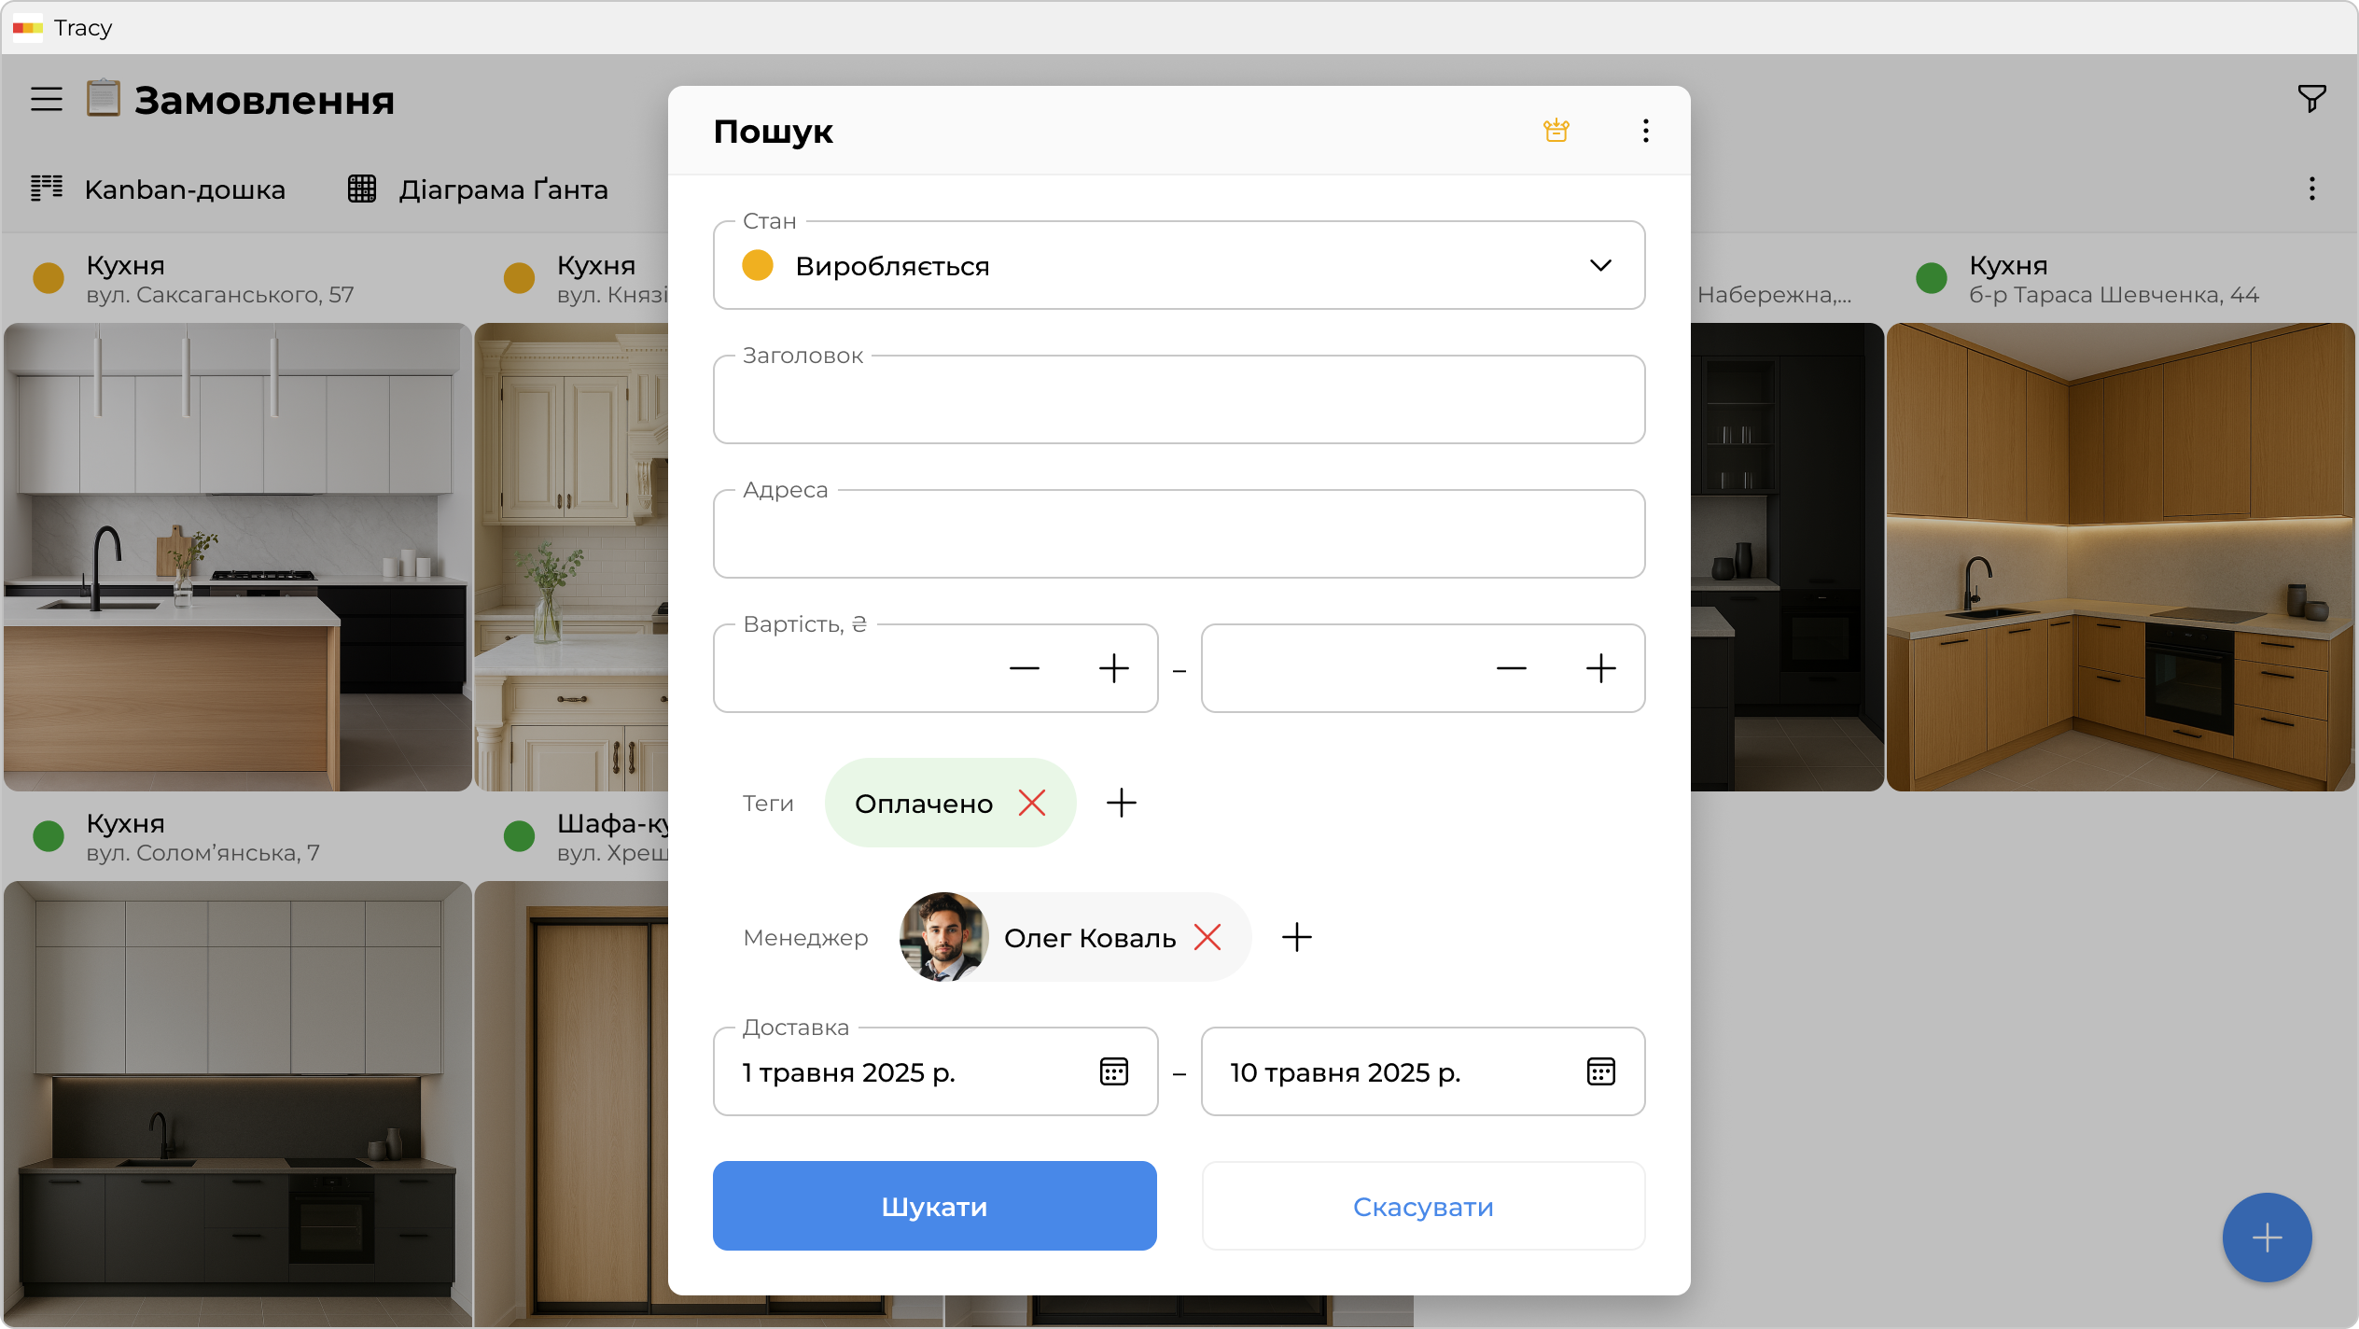The width and height of the screenshot is (2359, 1329).
Task: Increase the minimum Вартість value
Action: [1113, 668]
